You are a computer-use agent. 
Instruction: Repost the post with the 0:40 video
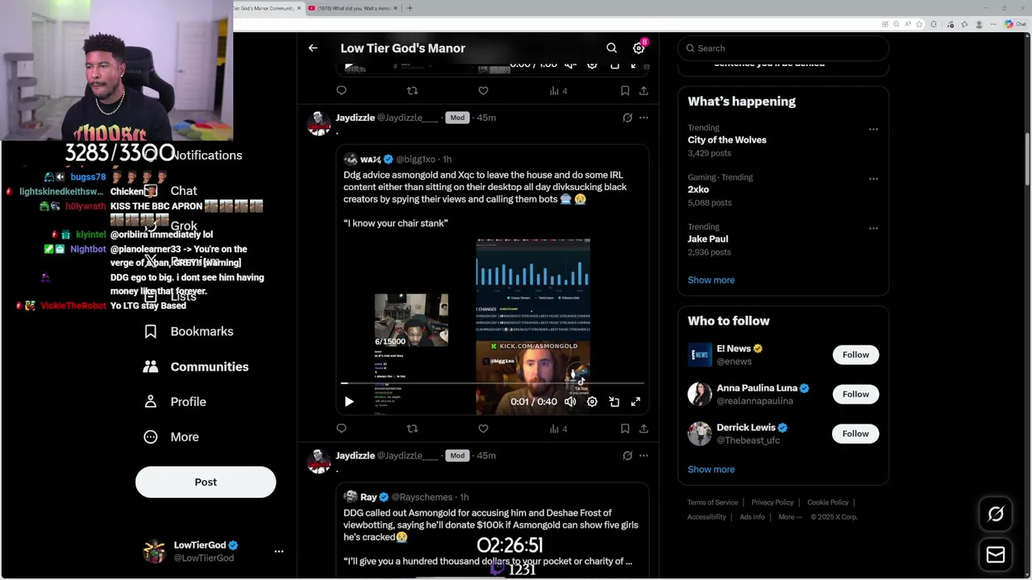[x=412, y=429]
